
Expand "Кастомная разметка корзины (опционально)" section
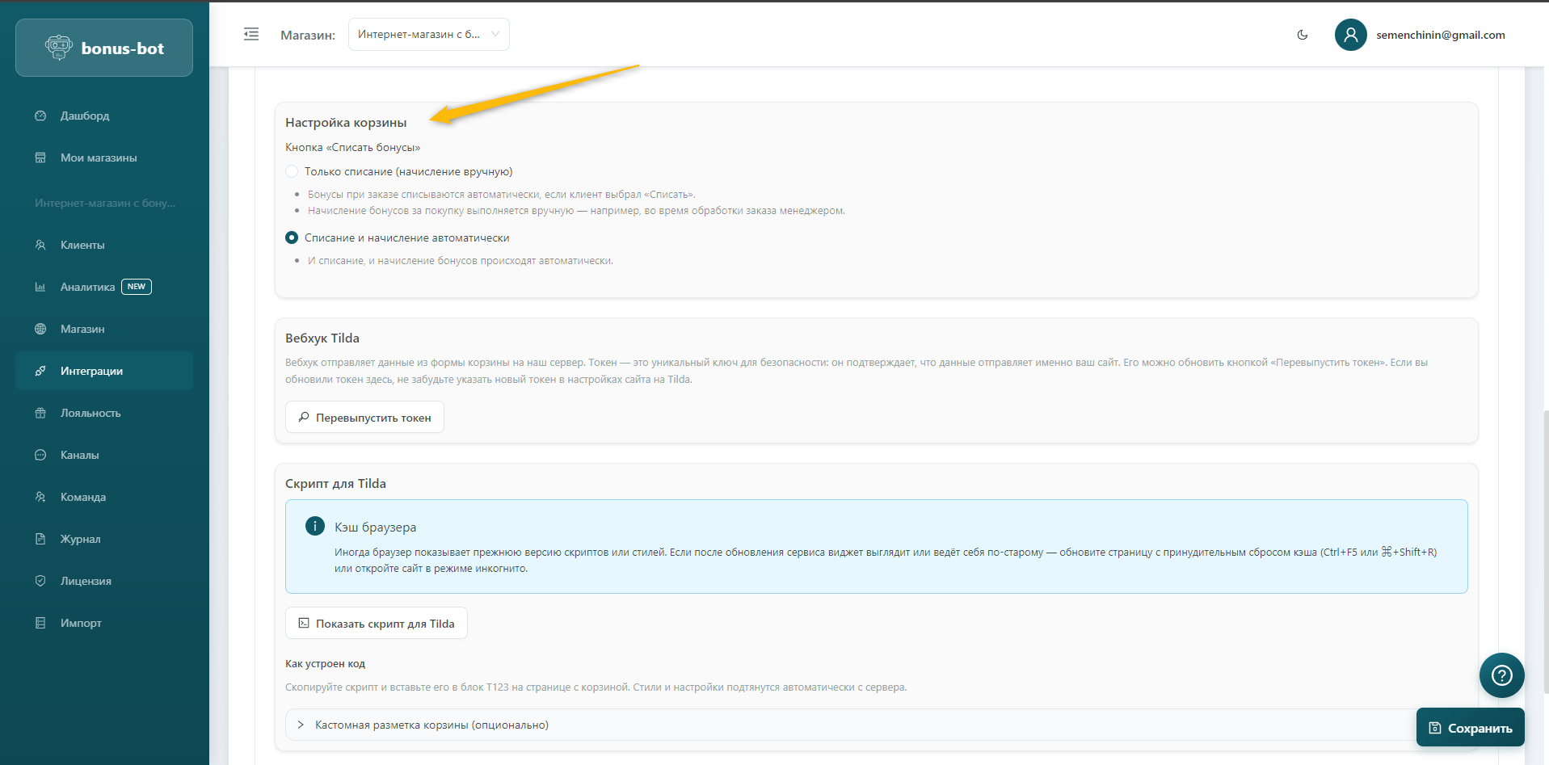pyautogui.click(x=431, y=725)
